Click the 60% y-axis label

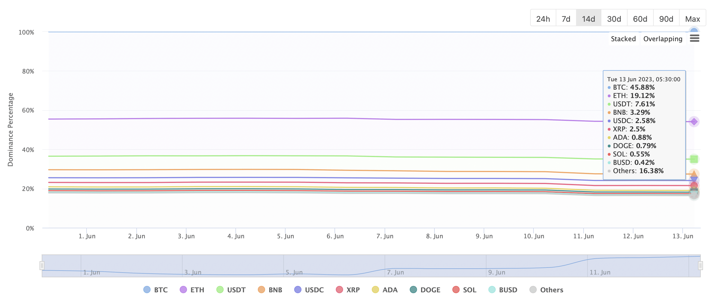click(x=28, y=110)
